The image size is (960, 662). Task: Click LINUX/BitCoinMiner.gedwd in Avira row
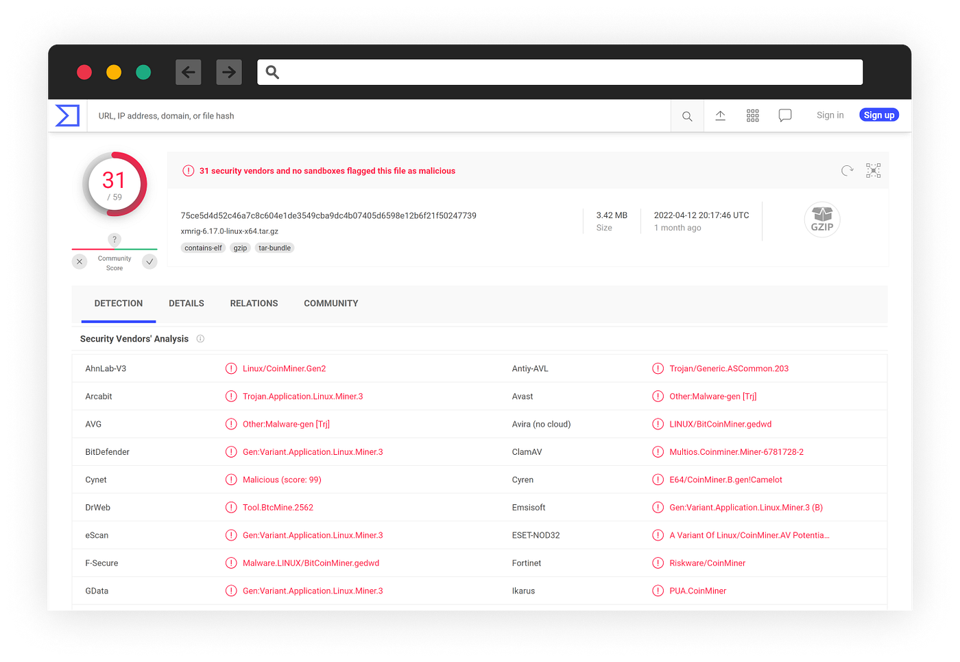tap(721, 424)
